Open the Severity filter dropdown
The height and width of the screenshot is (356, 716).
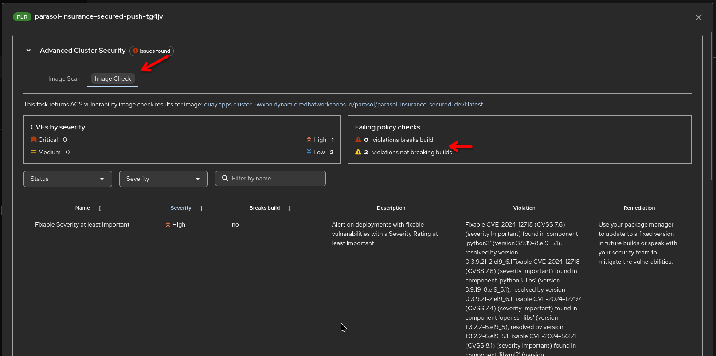163,179
